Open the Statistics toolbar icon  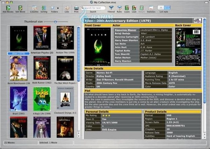pyautogui.click(x=151, y=8)
